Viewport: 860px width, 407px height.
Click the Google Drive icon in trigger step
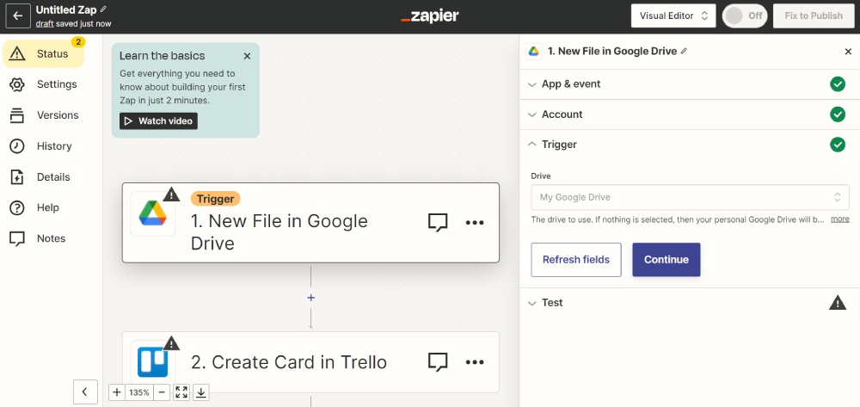(x=152, y=214)
